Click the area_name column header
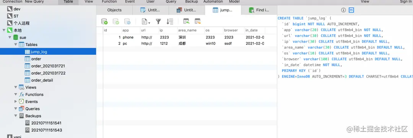Image resolution: width=413 pixels, height=138 pixels. click(191, 30)
